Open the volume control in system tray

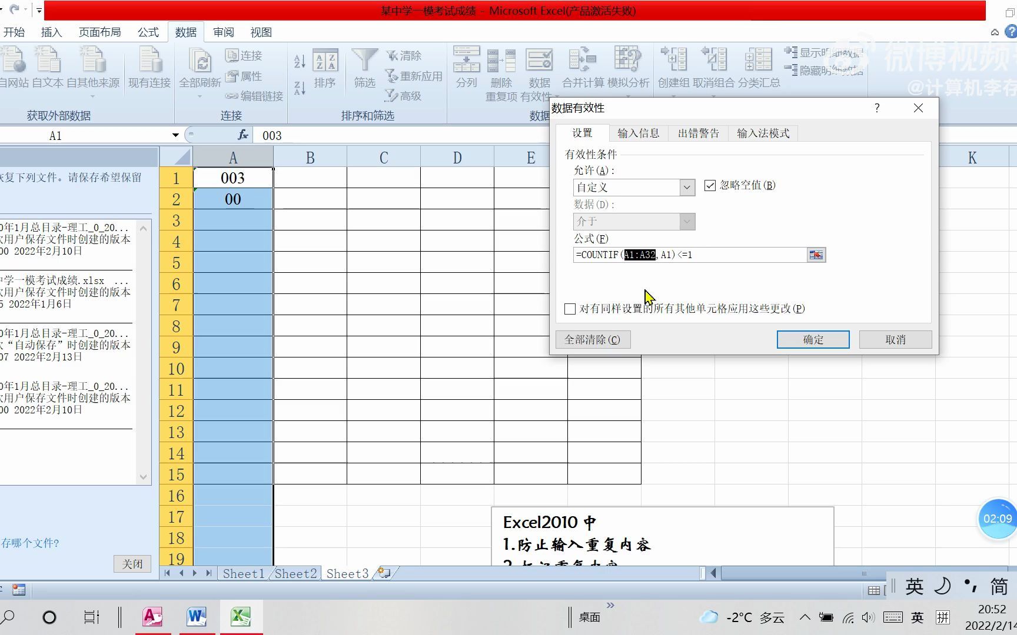click(868, 617)
